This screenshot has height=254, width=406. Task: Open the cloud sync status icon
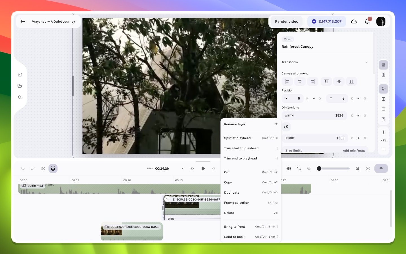tap(354, 21)
